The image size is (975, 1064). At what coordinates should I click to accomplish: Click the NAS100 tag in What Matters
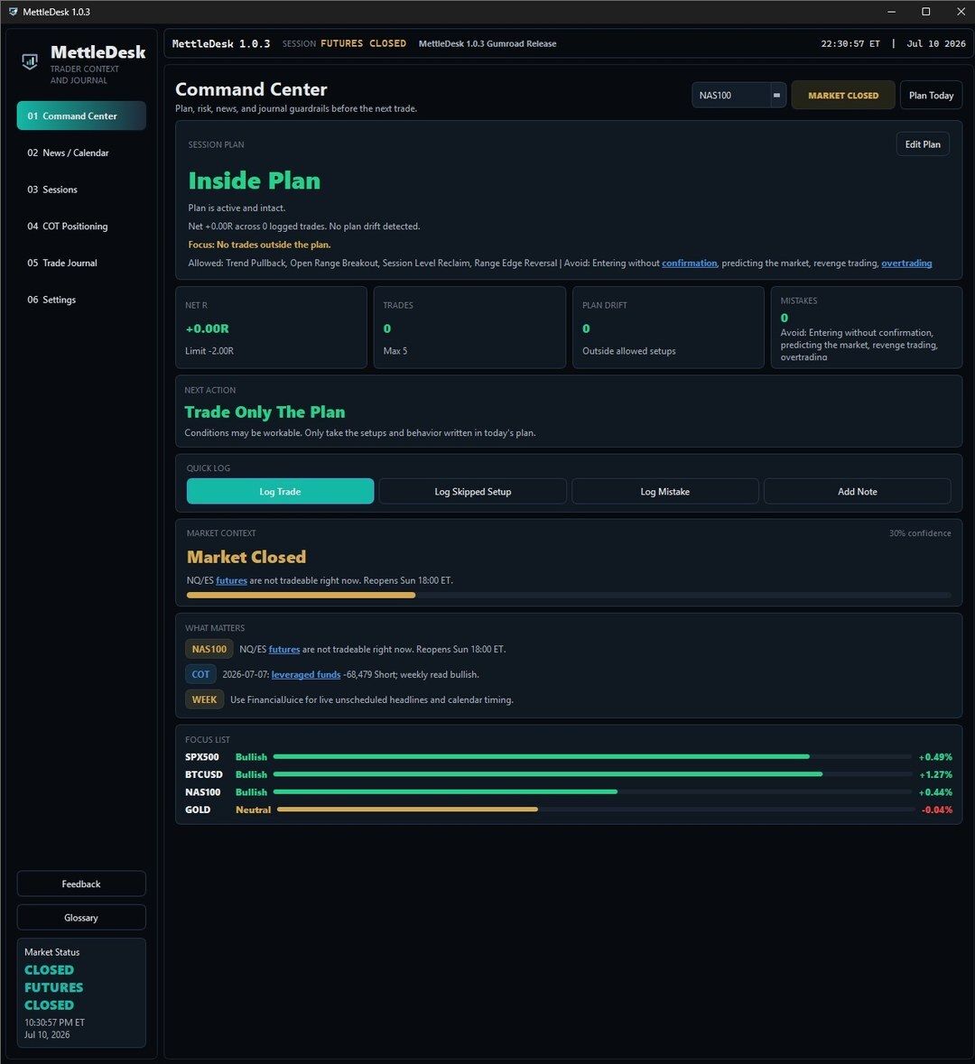click(209, 650)
